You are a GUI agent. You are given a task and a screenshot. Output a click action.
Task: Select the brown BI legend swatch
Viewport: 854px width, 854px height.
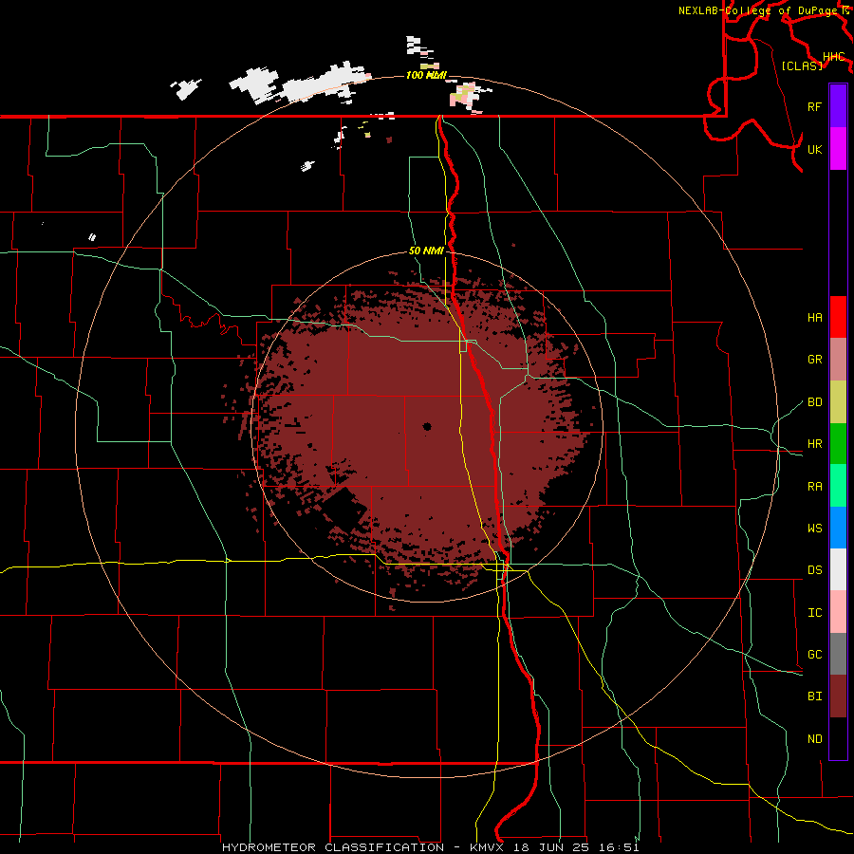838,696
